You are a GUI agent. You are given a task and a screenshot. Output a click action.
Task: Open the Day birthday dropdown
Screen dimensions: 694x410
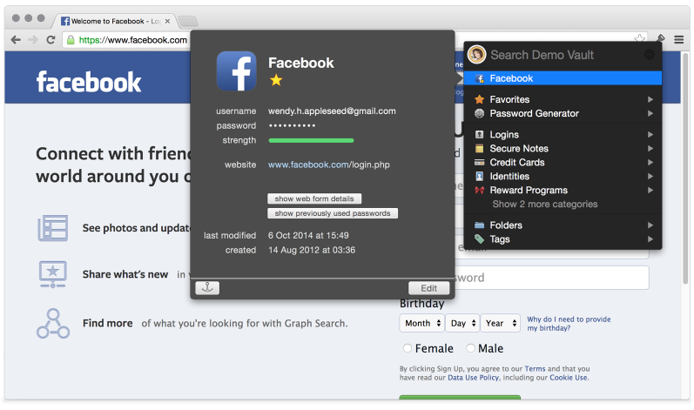(462, 323)
